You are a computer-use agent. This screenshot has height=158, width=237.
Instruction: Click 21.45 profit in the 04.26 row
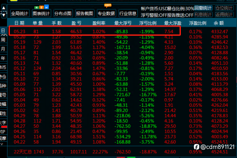pyautogui.click(x=76, y=131)
